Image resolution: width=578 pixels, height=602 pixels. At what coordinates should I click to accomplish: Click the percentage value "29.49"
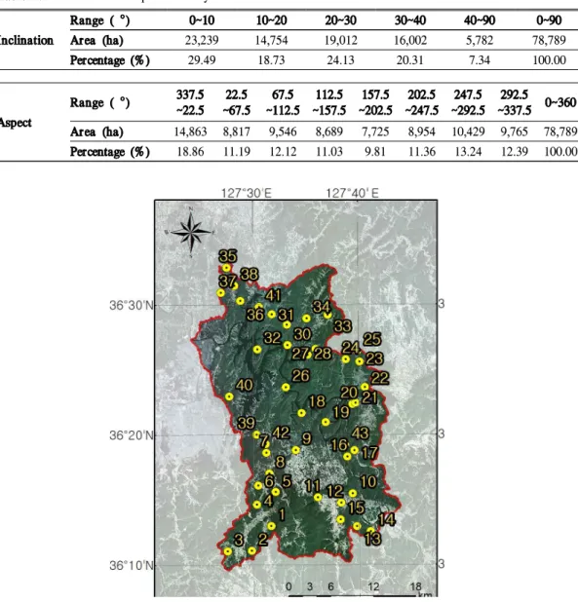click(202, 60)
